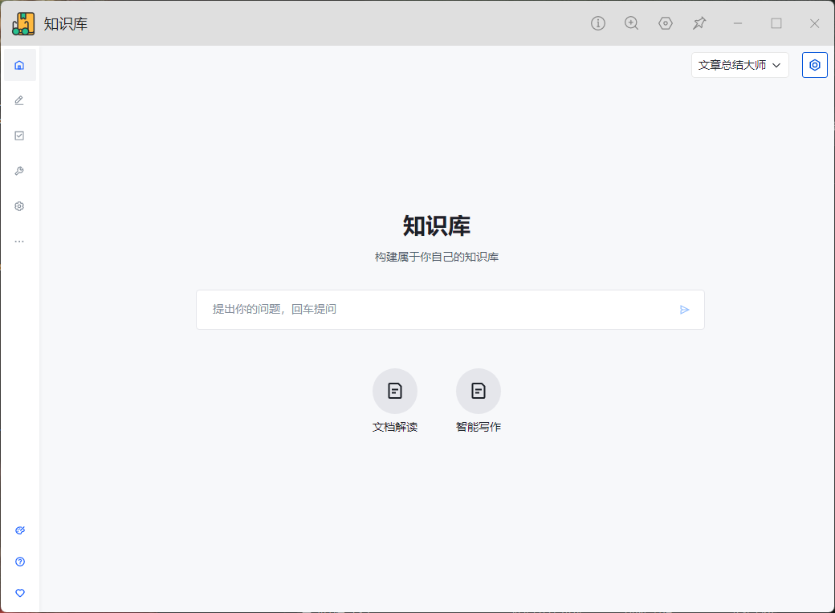Viewport: 835px width, 613px height.
Task: Click the 构建属于你自己的知识库 subtitle
Action: point(437,257)
